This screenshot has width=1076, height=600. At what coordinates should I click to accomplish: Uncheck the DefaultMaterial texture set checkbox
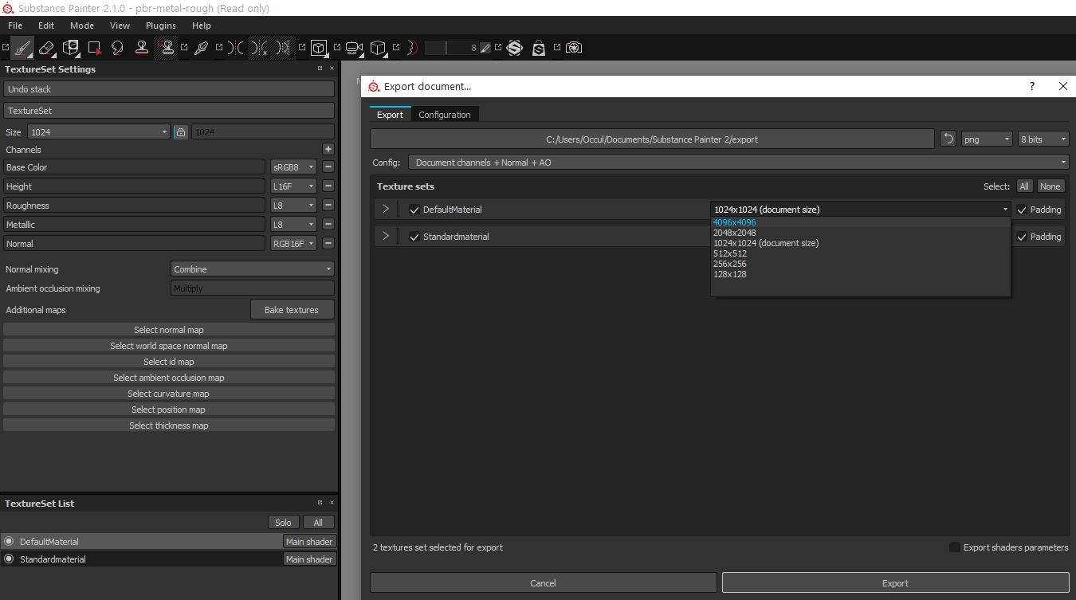click(414, 210)
